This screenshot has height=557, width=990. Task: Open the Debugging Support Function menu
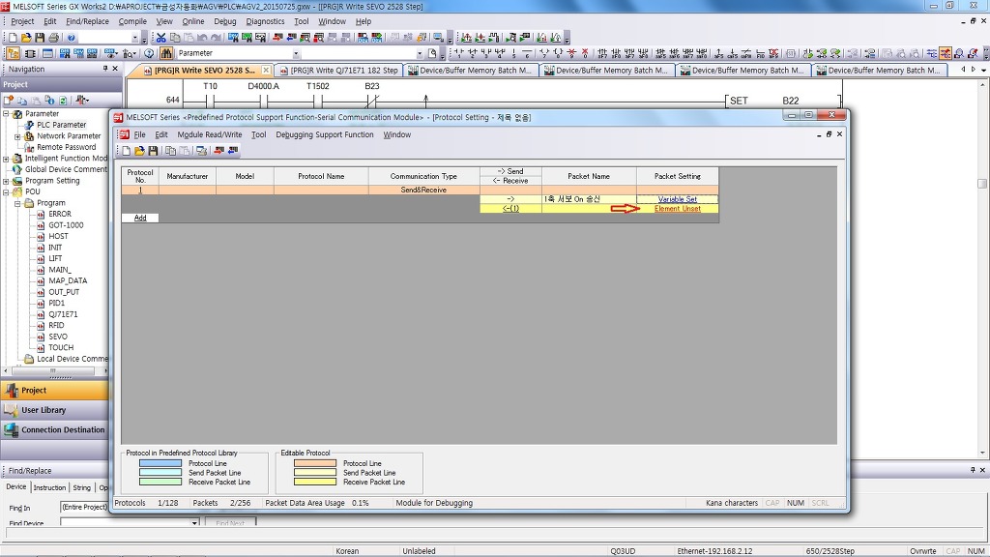click(324, 134)
